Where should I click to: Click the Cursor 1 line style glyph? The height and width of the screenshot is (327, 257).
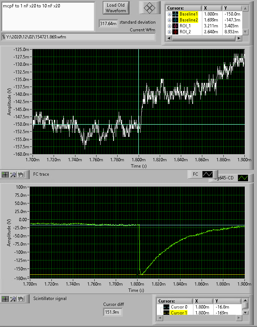[166, 313]
